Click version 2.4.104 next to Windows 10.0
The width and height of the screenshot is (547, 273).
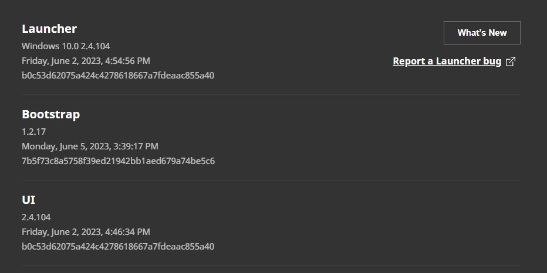click(95, 46)
